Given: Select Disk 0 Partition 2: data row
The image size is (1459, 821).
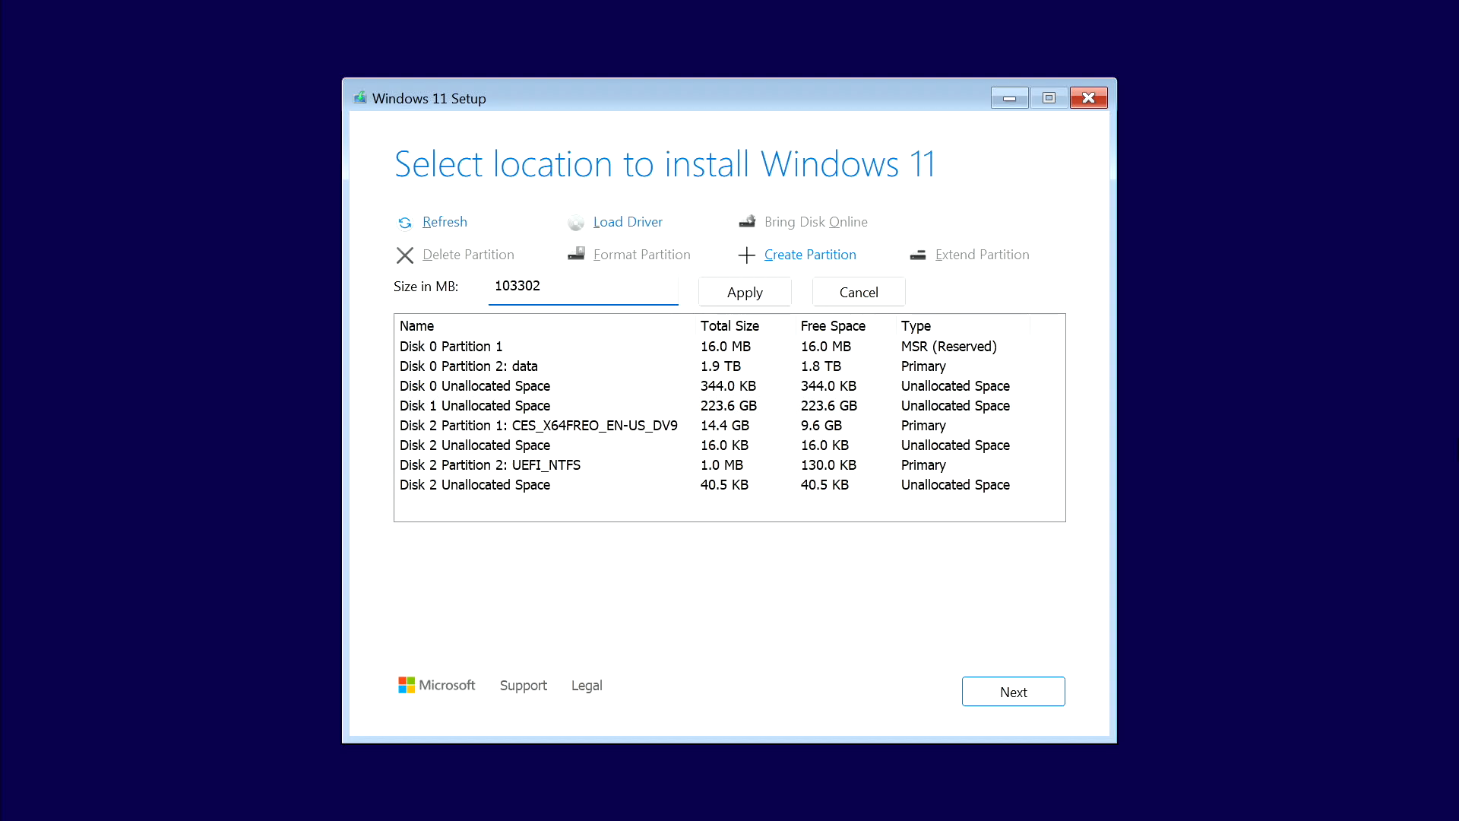Looking at the screenshot, I should coord(729,366).
